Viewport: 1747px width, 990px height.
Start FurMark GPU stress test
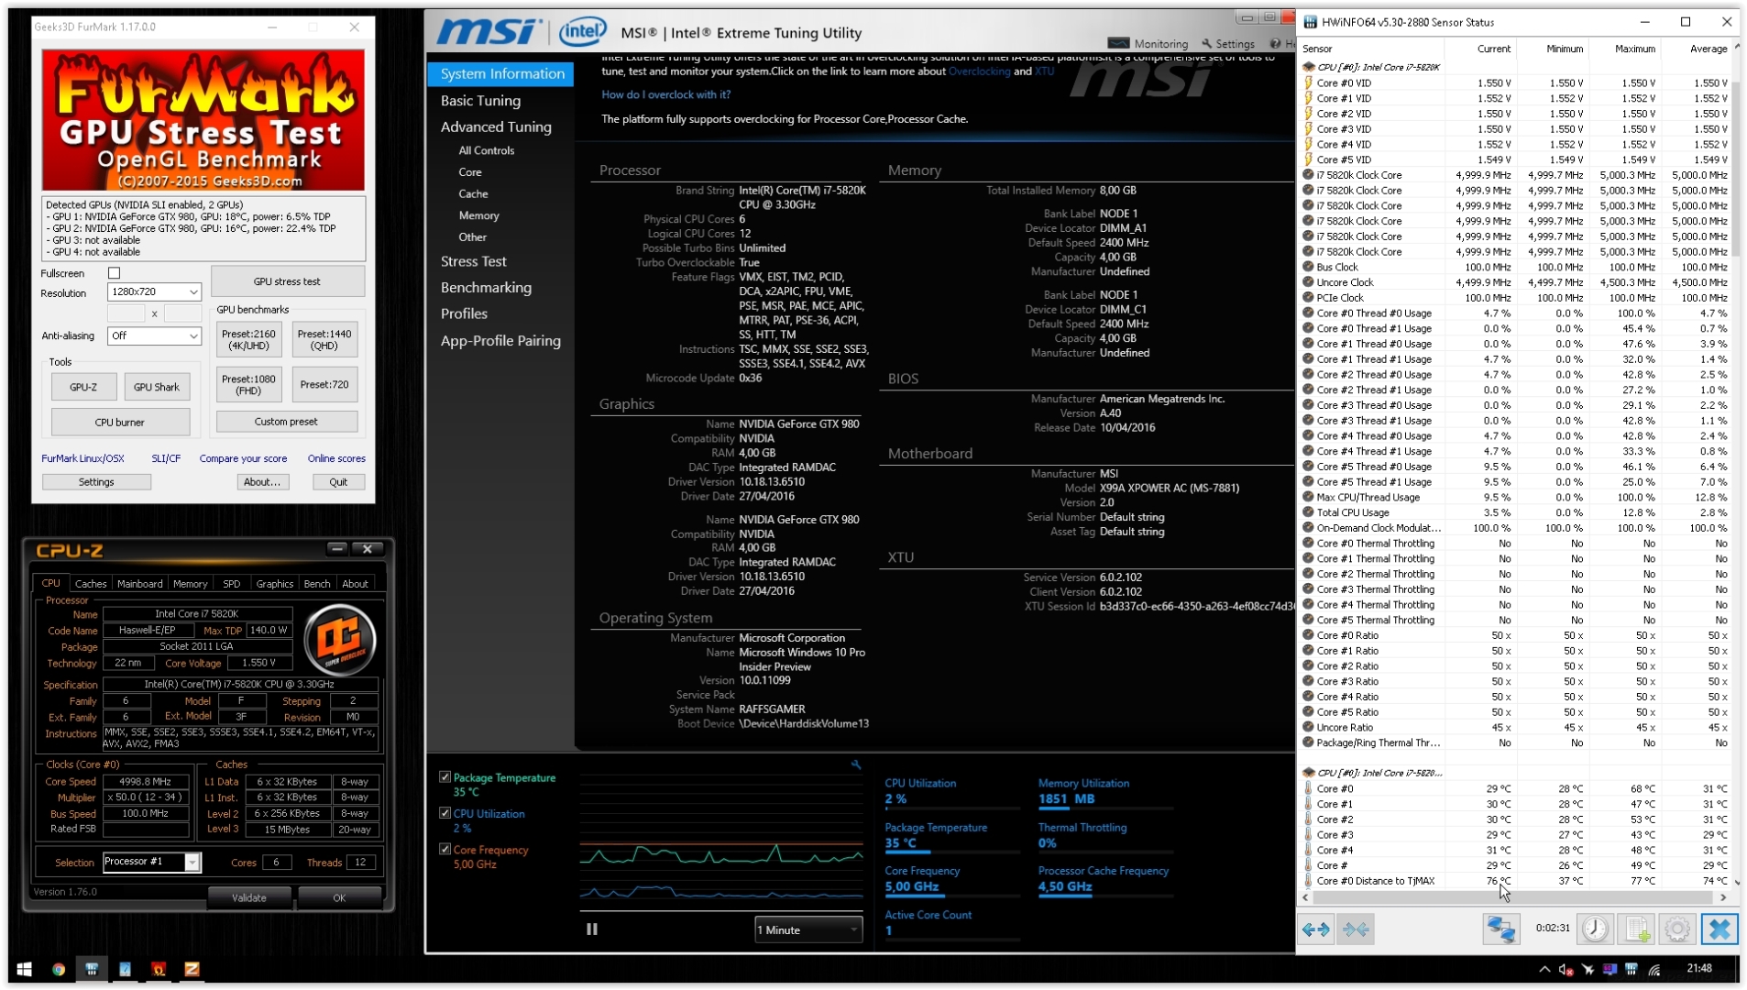click(x=287, y=281)
